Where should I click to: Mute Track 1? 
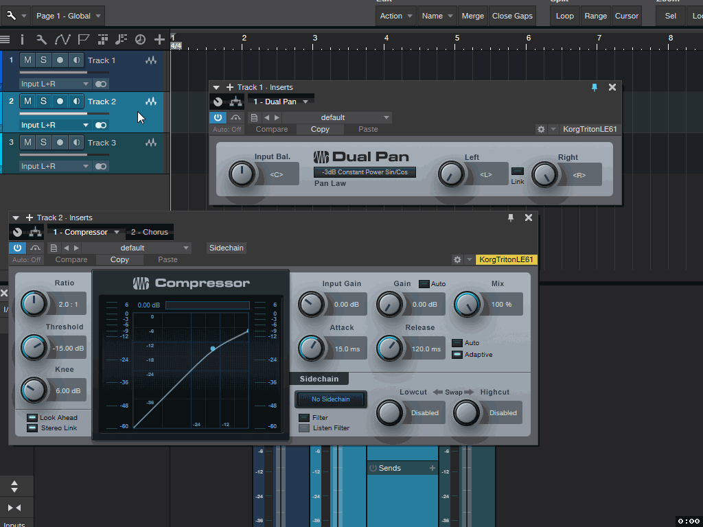coord(27,60)
